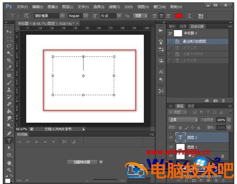Toggle pixel layer filter in Layers panel
The width and height of the screenshot is (237, 184).
pos(195,112)
